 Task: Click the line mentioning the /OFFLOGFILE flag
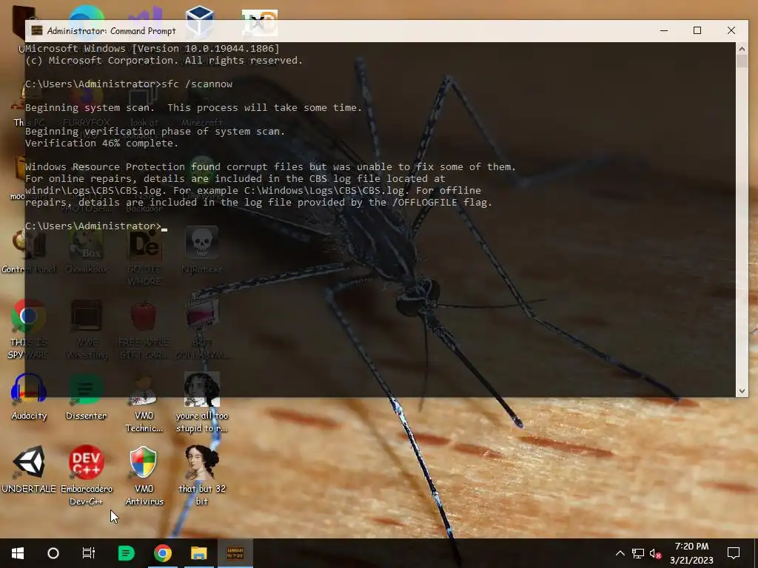(258, 203)
